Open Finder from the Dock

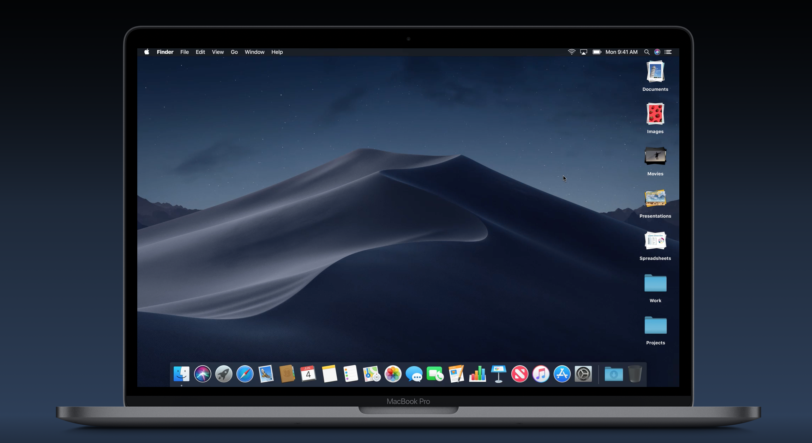pyautogui.click(x=181, y=374)
